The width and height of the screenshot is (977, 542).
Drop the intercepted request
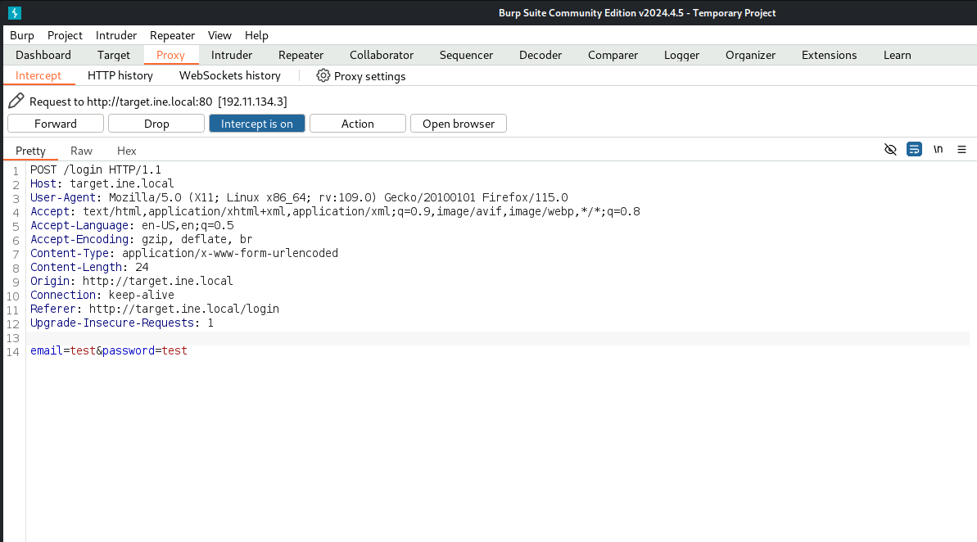pyautogui.click(x=156, y=124)
